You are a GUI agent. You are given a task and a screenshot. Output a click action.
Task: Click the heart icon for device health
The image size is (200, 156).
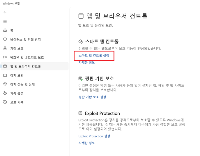[5, 84]
